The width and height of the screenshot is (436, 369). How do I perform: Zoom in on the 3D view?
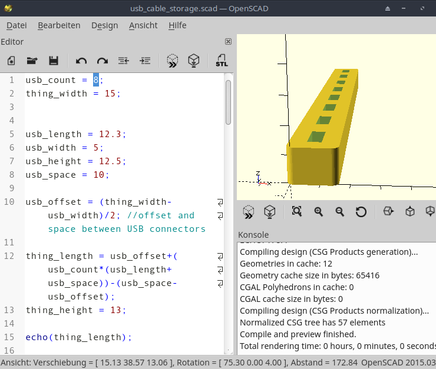point(318,211)
